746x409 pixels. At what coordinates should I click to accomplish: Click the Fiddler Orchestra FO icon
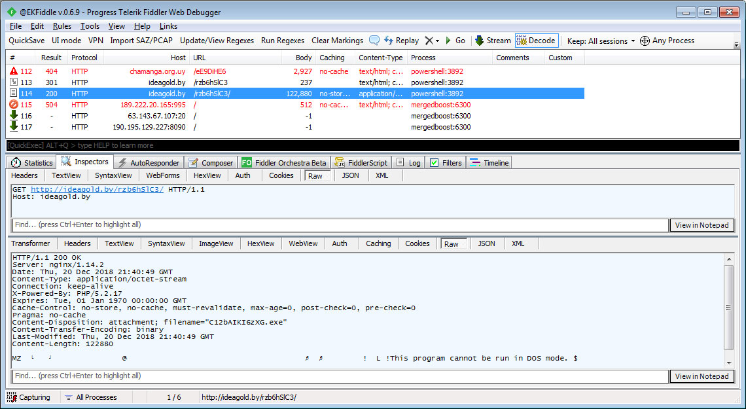pyautogui.click(x=247, y=163)
